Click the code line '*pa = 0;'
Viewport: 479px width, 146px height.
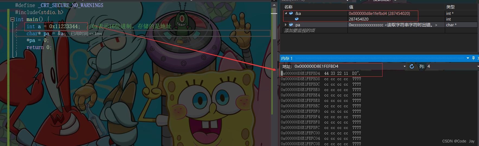tap(37, 40)
